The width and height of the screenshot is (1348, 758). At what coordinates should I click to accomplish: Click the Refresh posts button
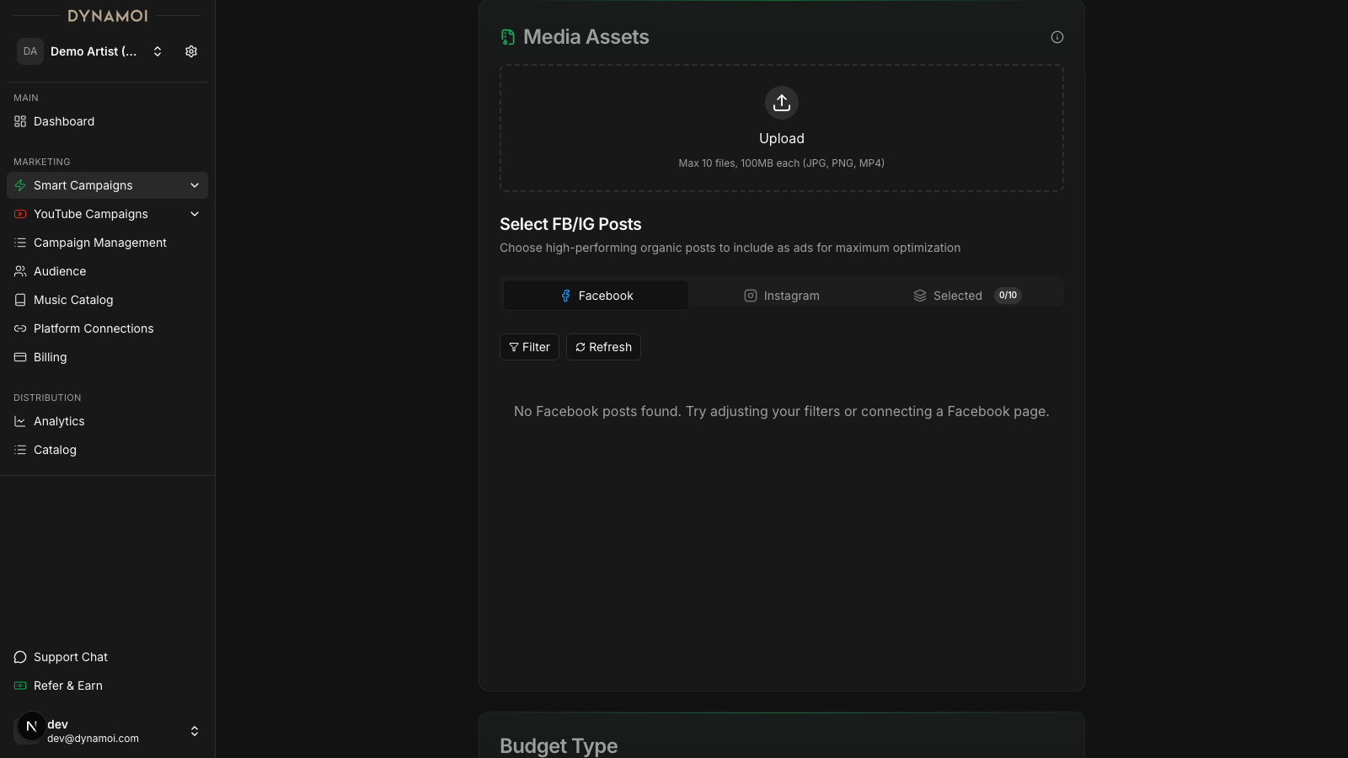(603, 347)
